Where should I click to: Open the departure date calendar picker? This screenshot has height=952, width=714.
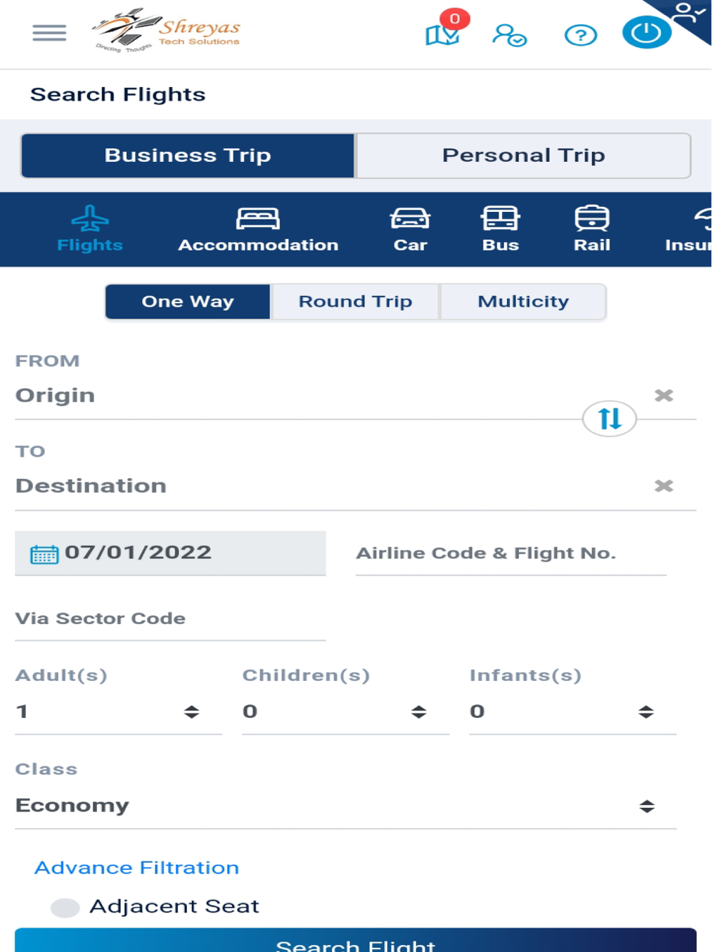pyautogui.click(x=44, y=554)
